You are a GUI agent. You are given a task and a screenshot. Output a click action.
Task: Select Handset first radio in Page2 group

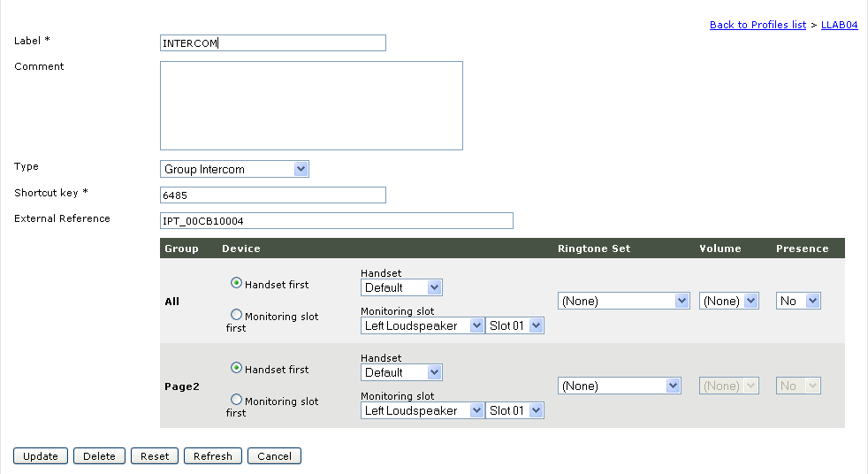click(x=236, y=368)
